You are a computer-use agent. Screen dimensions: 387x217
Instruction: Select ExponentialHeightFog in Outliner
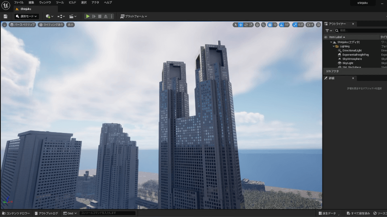[x=355, y=54]
